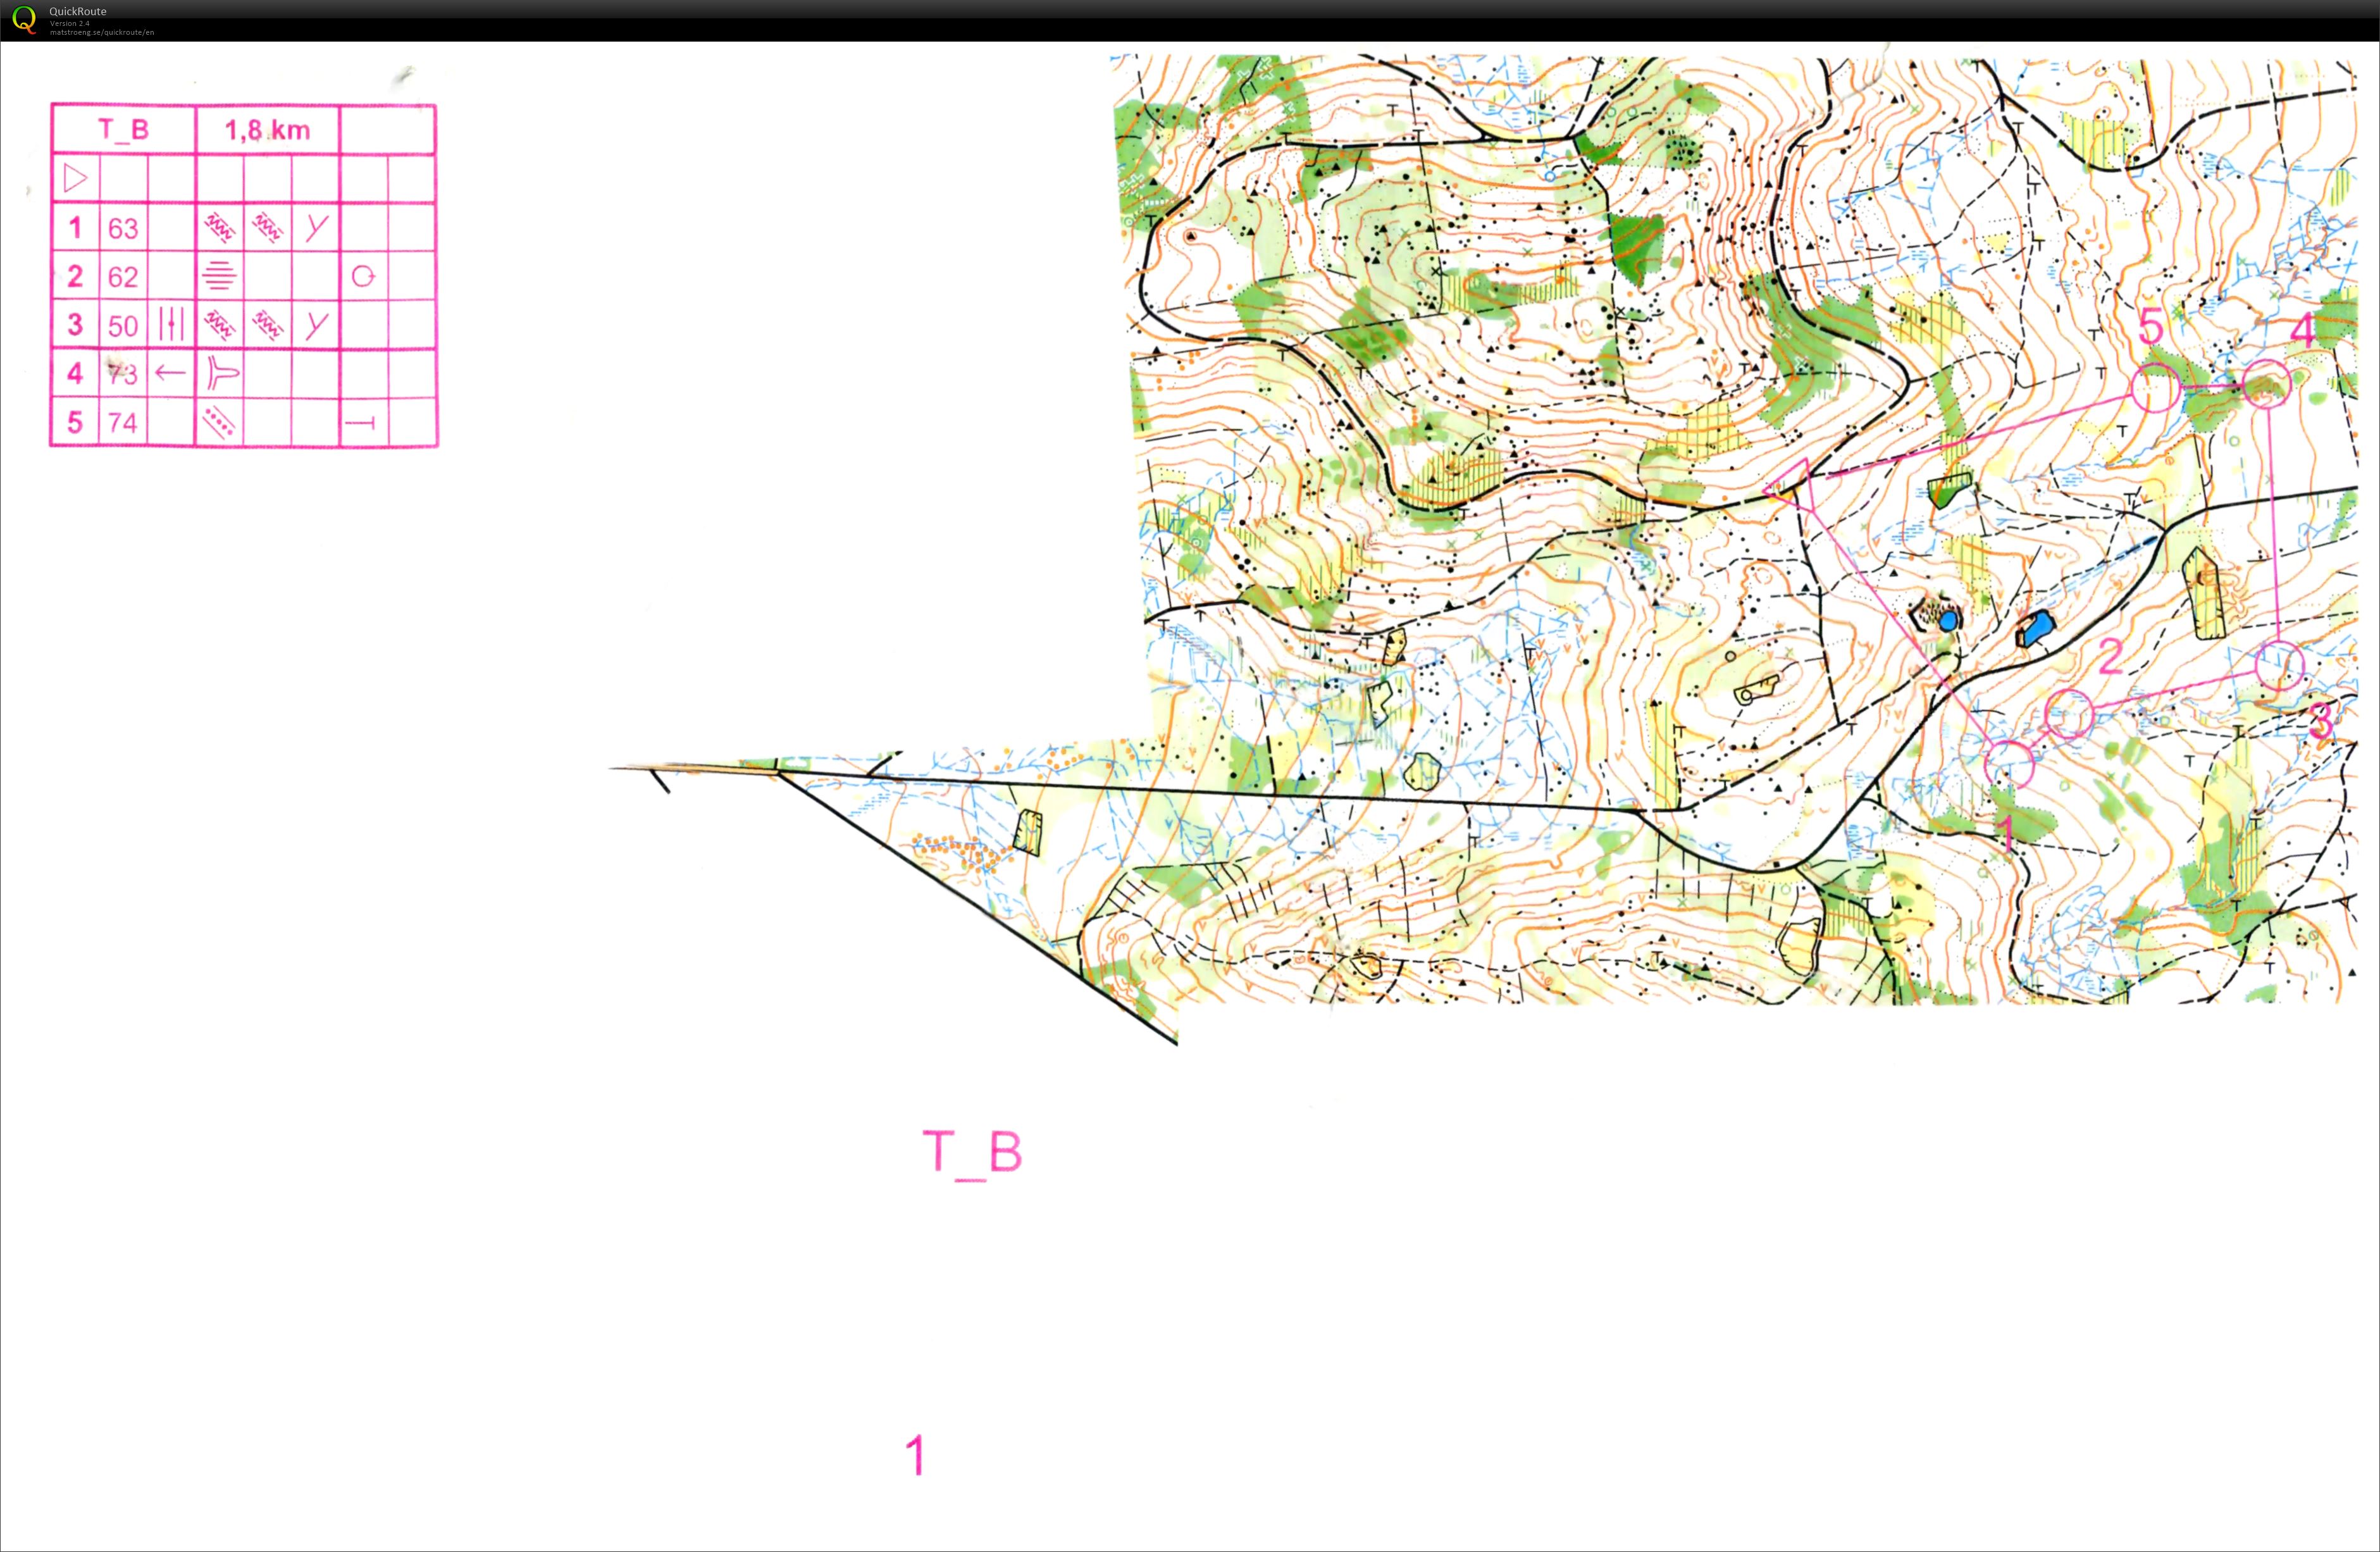
Task: Select the 'QuickRoute' title text
Action: tap(78, 12)
